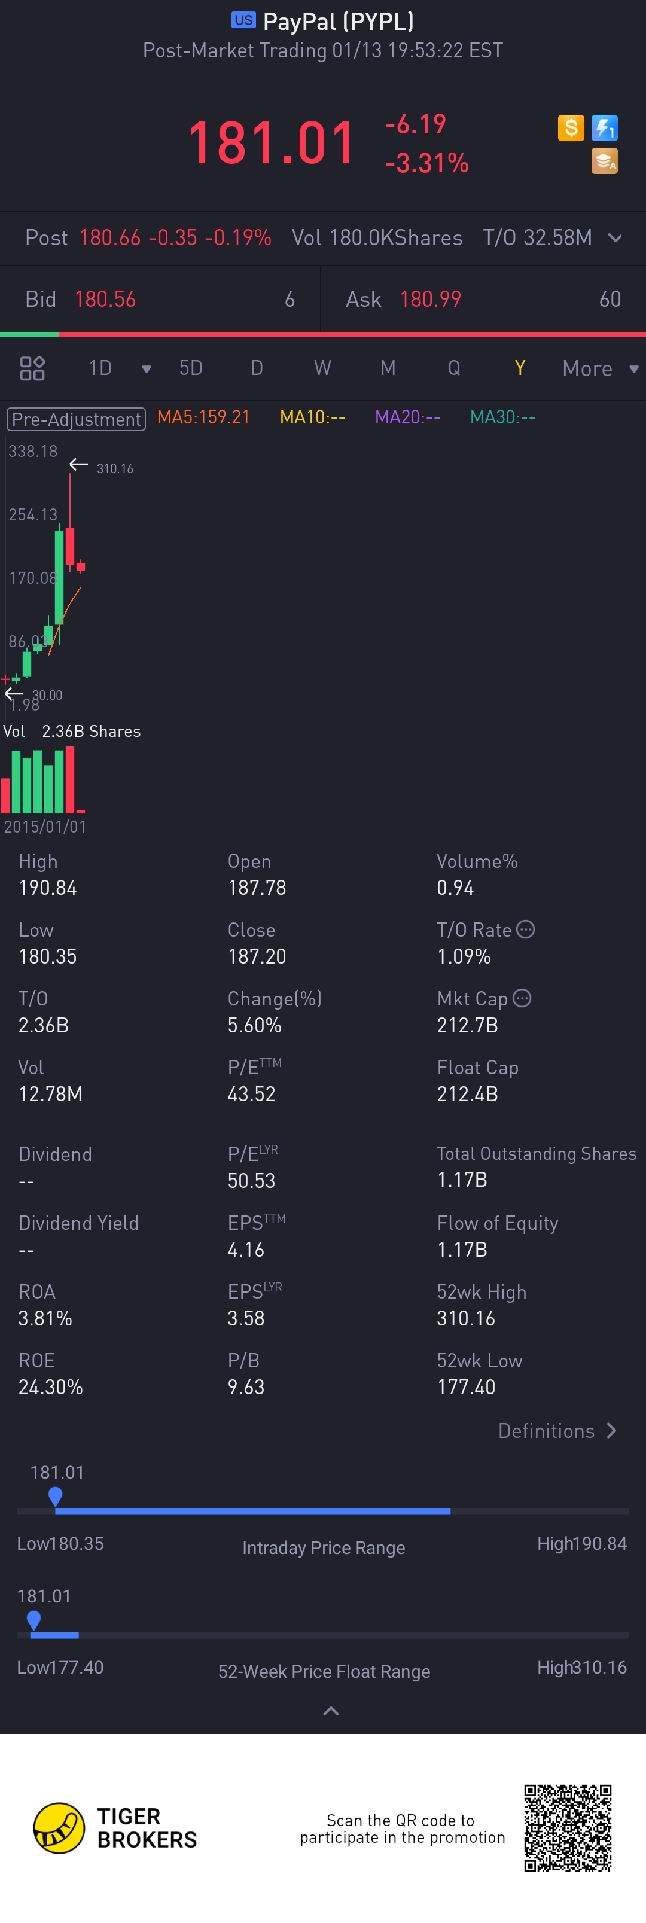Open the Definitions link
This screenshot has height=1923, width=646.
556,1430
